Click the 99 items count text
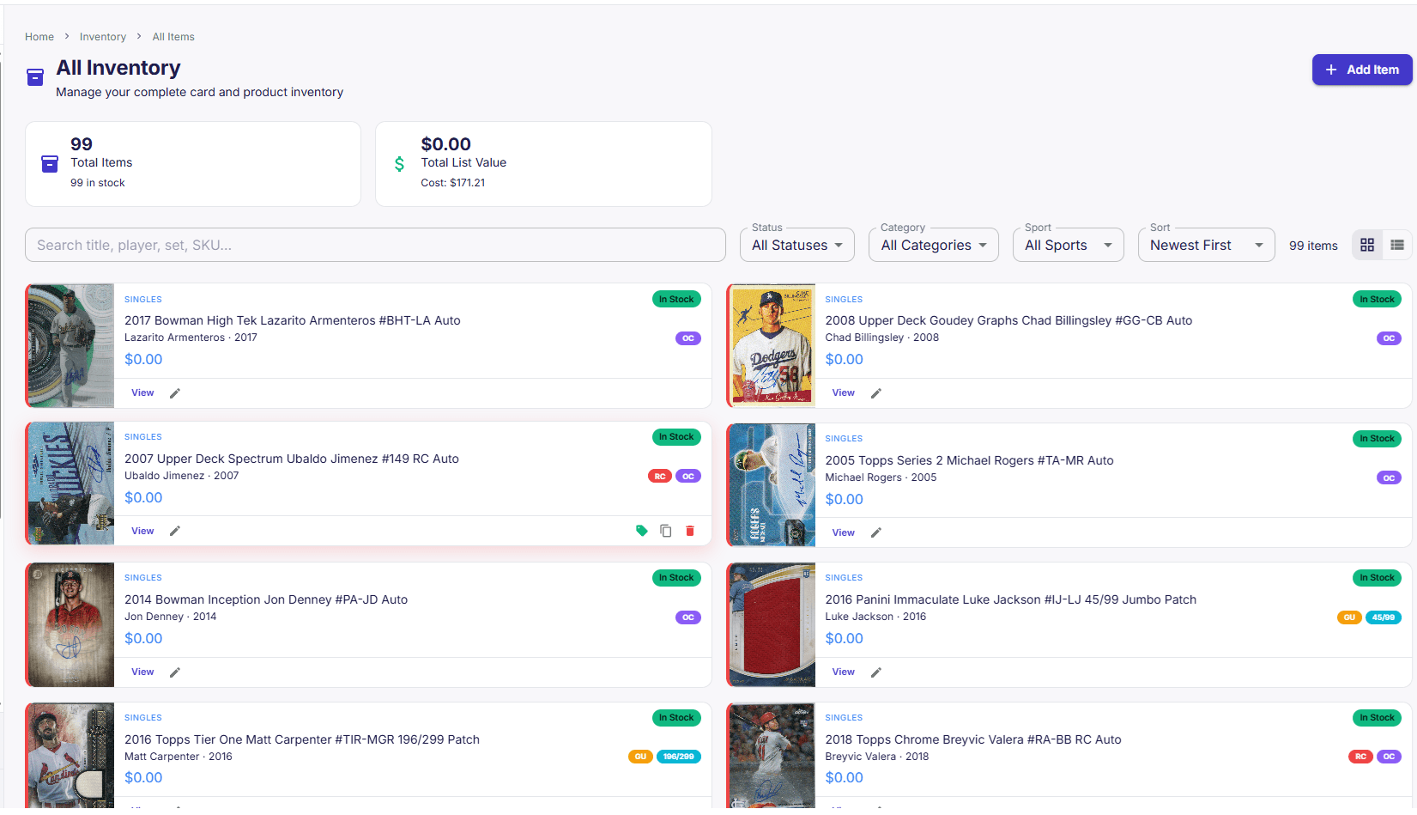 (1313, 246)
